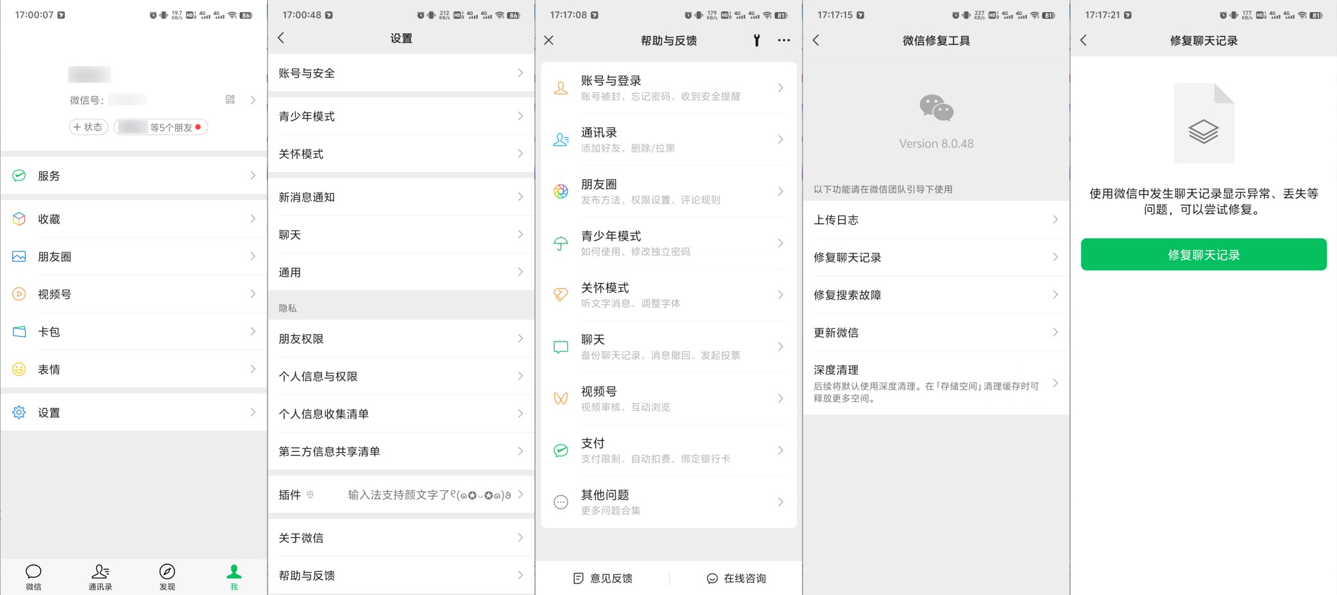Close the 帮助与反馈 page
Viewport: 1337px width, 595px height.
549,40
